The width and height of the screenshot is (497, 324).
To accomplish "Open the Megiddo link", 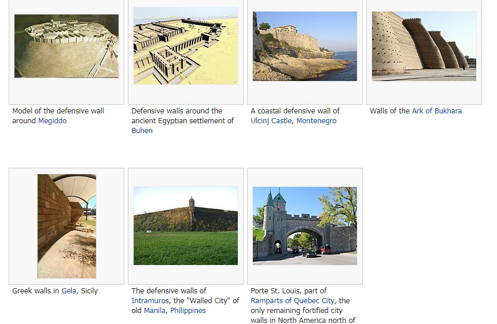I will tap(52, 121).
